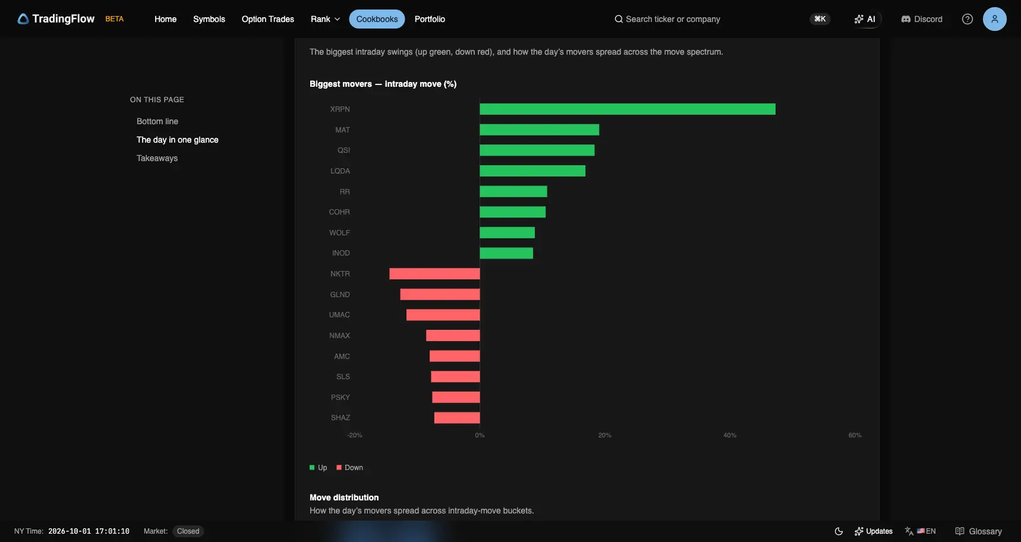Select the Cookbooks tab

(x=377, y=19)
